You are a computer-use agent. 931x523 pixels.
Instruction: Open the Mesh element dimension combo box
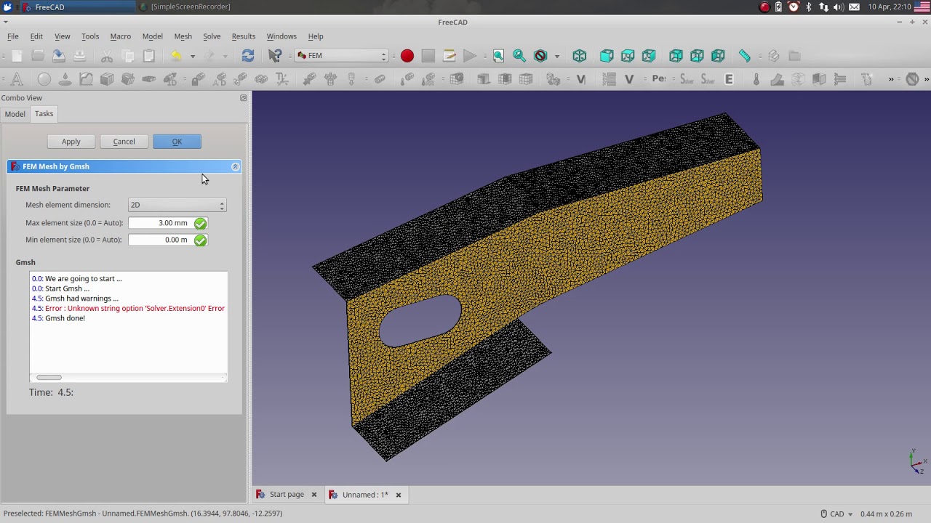pos(177,206)
